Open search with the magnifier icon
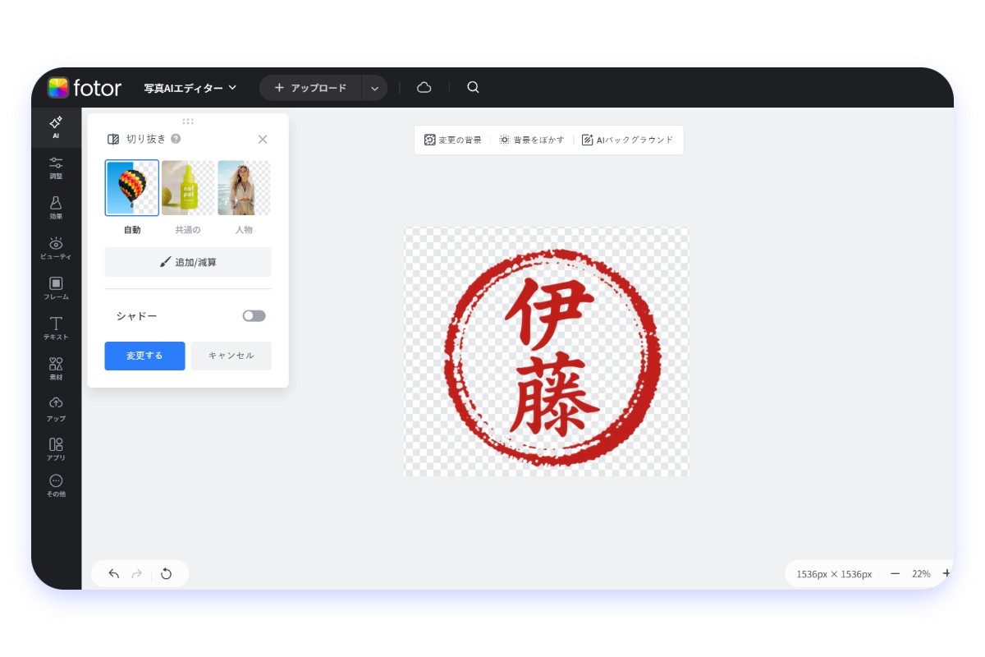The width and height of the screenshot is (985, 657). [x=473, y=87]
